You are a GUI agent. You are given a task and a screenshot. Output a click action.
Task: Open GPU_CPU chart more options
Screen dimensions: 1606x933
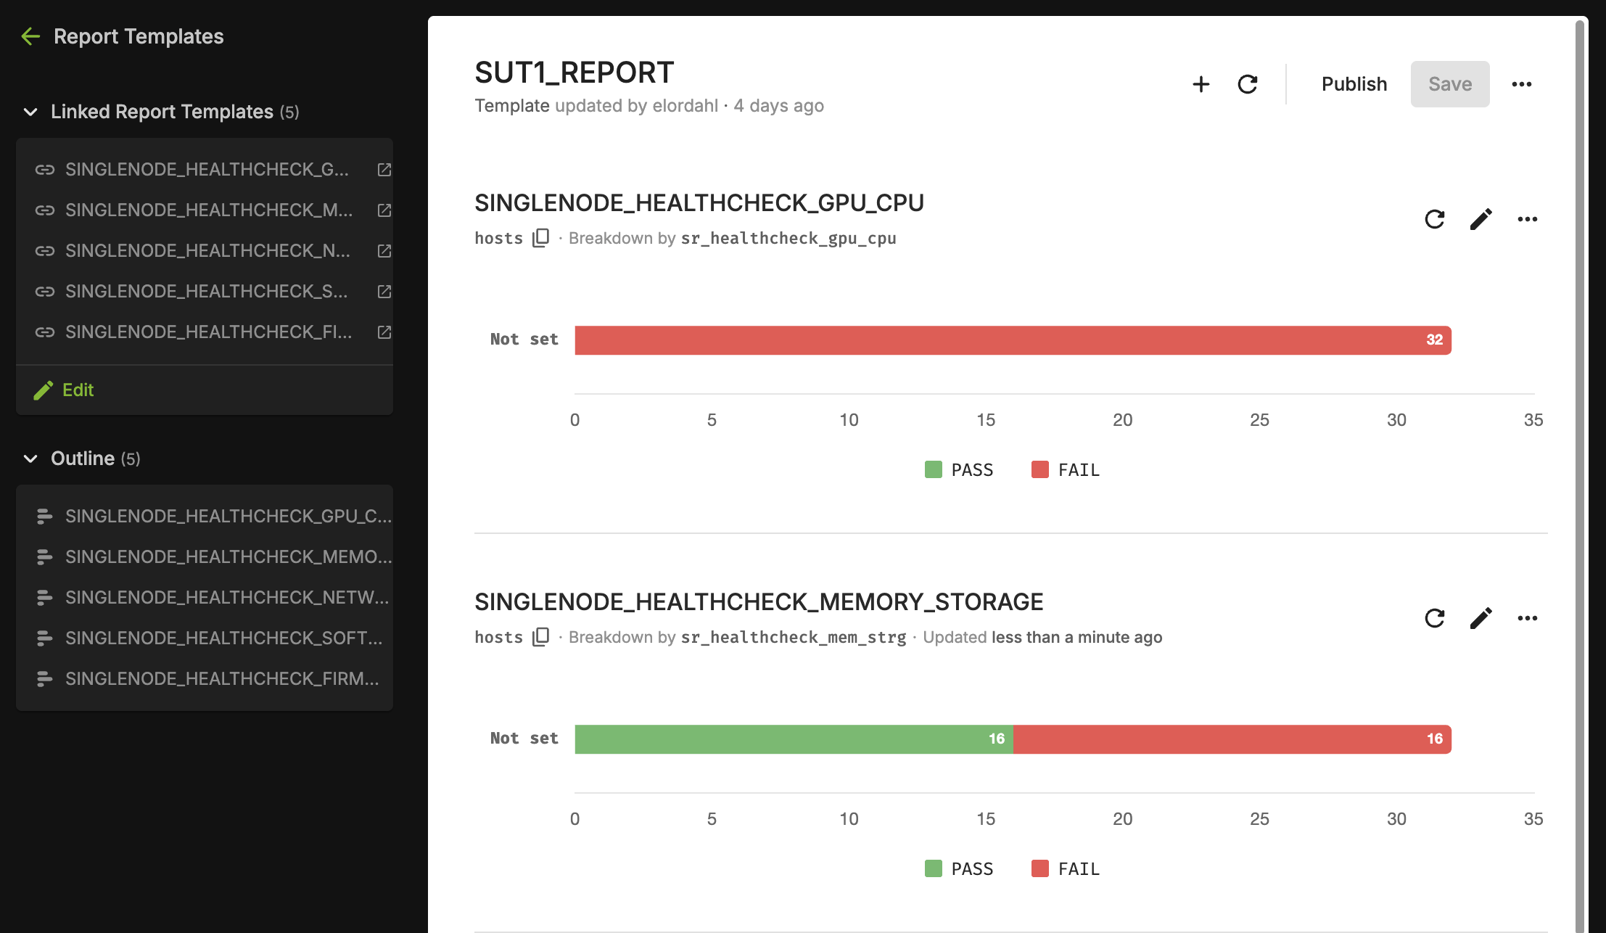click(x=1528, y=219)
